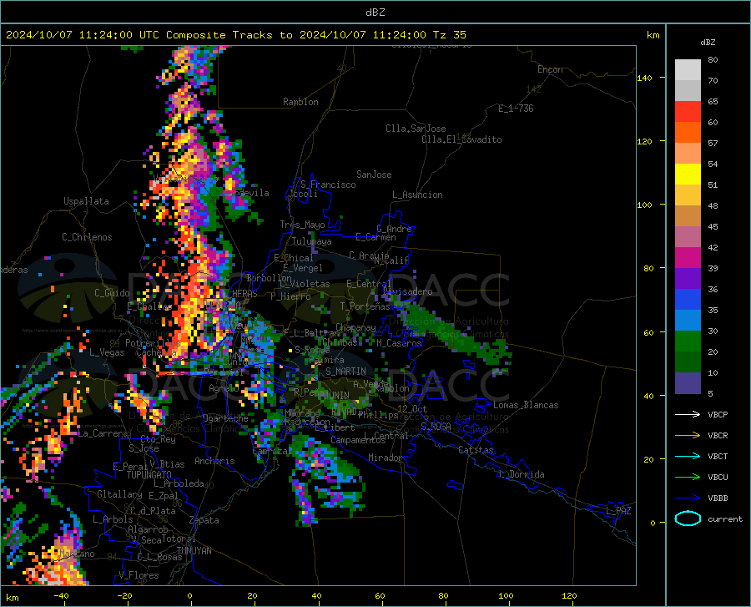Click the S_MARTIN map label
The width and height of the screenshot is (751, 607).
coord(345,372)
